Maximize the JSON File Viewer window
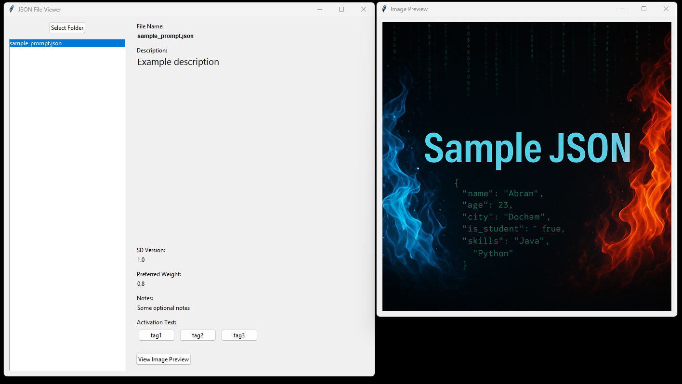This screenshot has height=384, width=682. (341, 9)
